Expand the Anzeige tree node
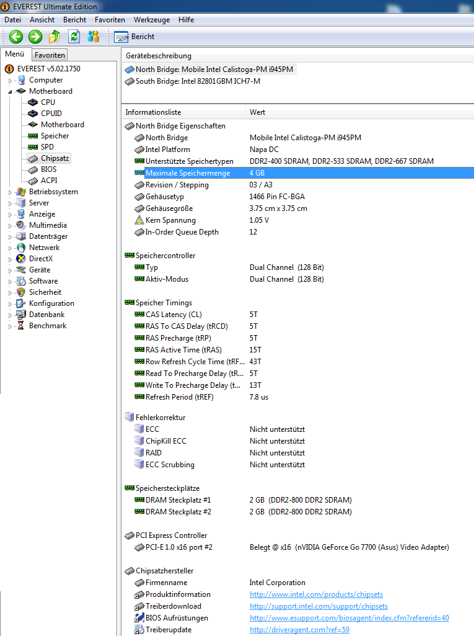 (10, 215)
